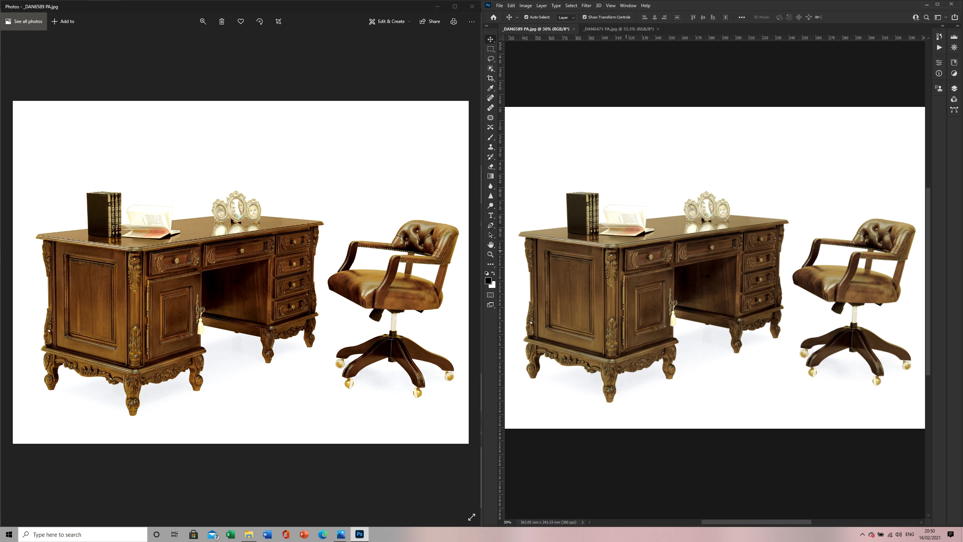
Task: Toggle Show Transform Controls checkbox
Action: pyautogui.click(x=585, y=17)
